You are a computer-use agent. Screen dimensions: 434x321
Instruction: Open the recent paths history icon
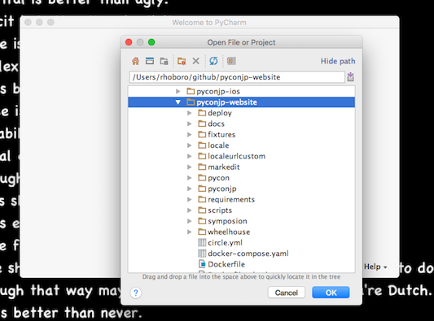350,77
